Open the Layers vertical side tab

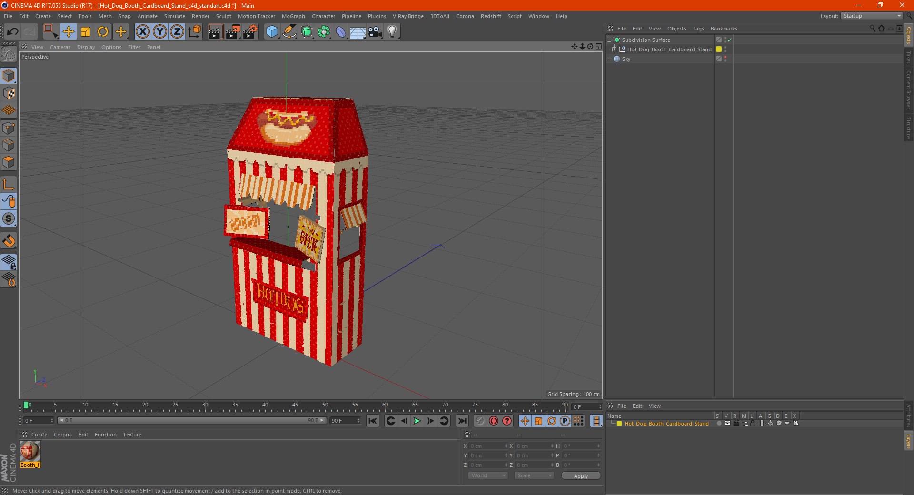[909, 441]
